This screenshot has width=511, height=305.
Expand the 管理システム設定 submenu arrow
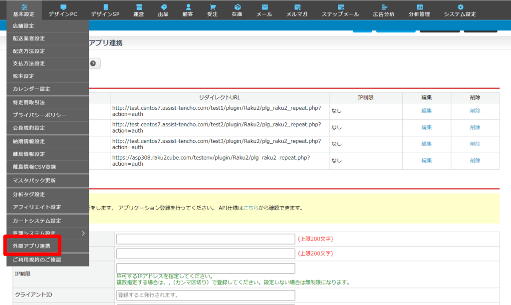pos(83,233)
